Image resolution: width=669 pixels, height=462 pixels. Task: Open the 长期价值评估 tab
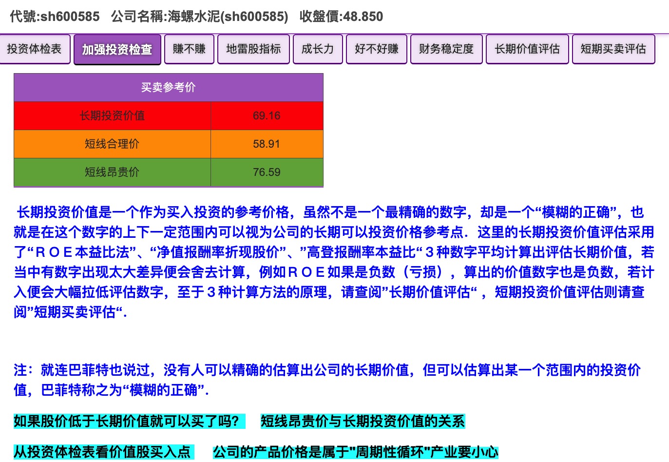coord(527,49)
